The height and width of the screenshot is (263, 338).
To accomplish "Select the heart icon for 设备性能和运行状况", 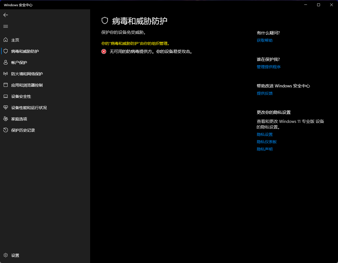I will pyautogui.click(x=6, y=108).
